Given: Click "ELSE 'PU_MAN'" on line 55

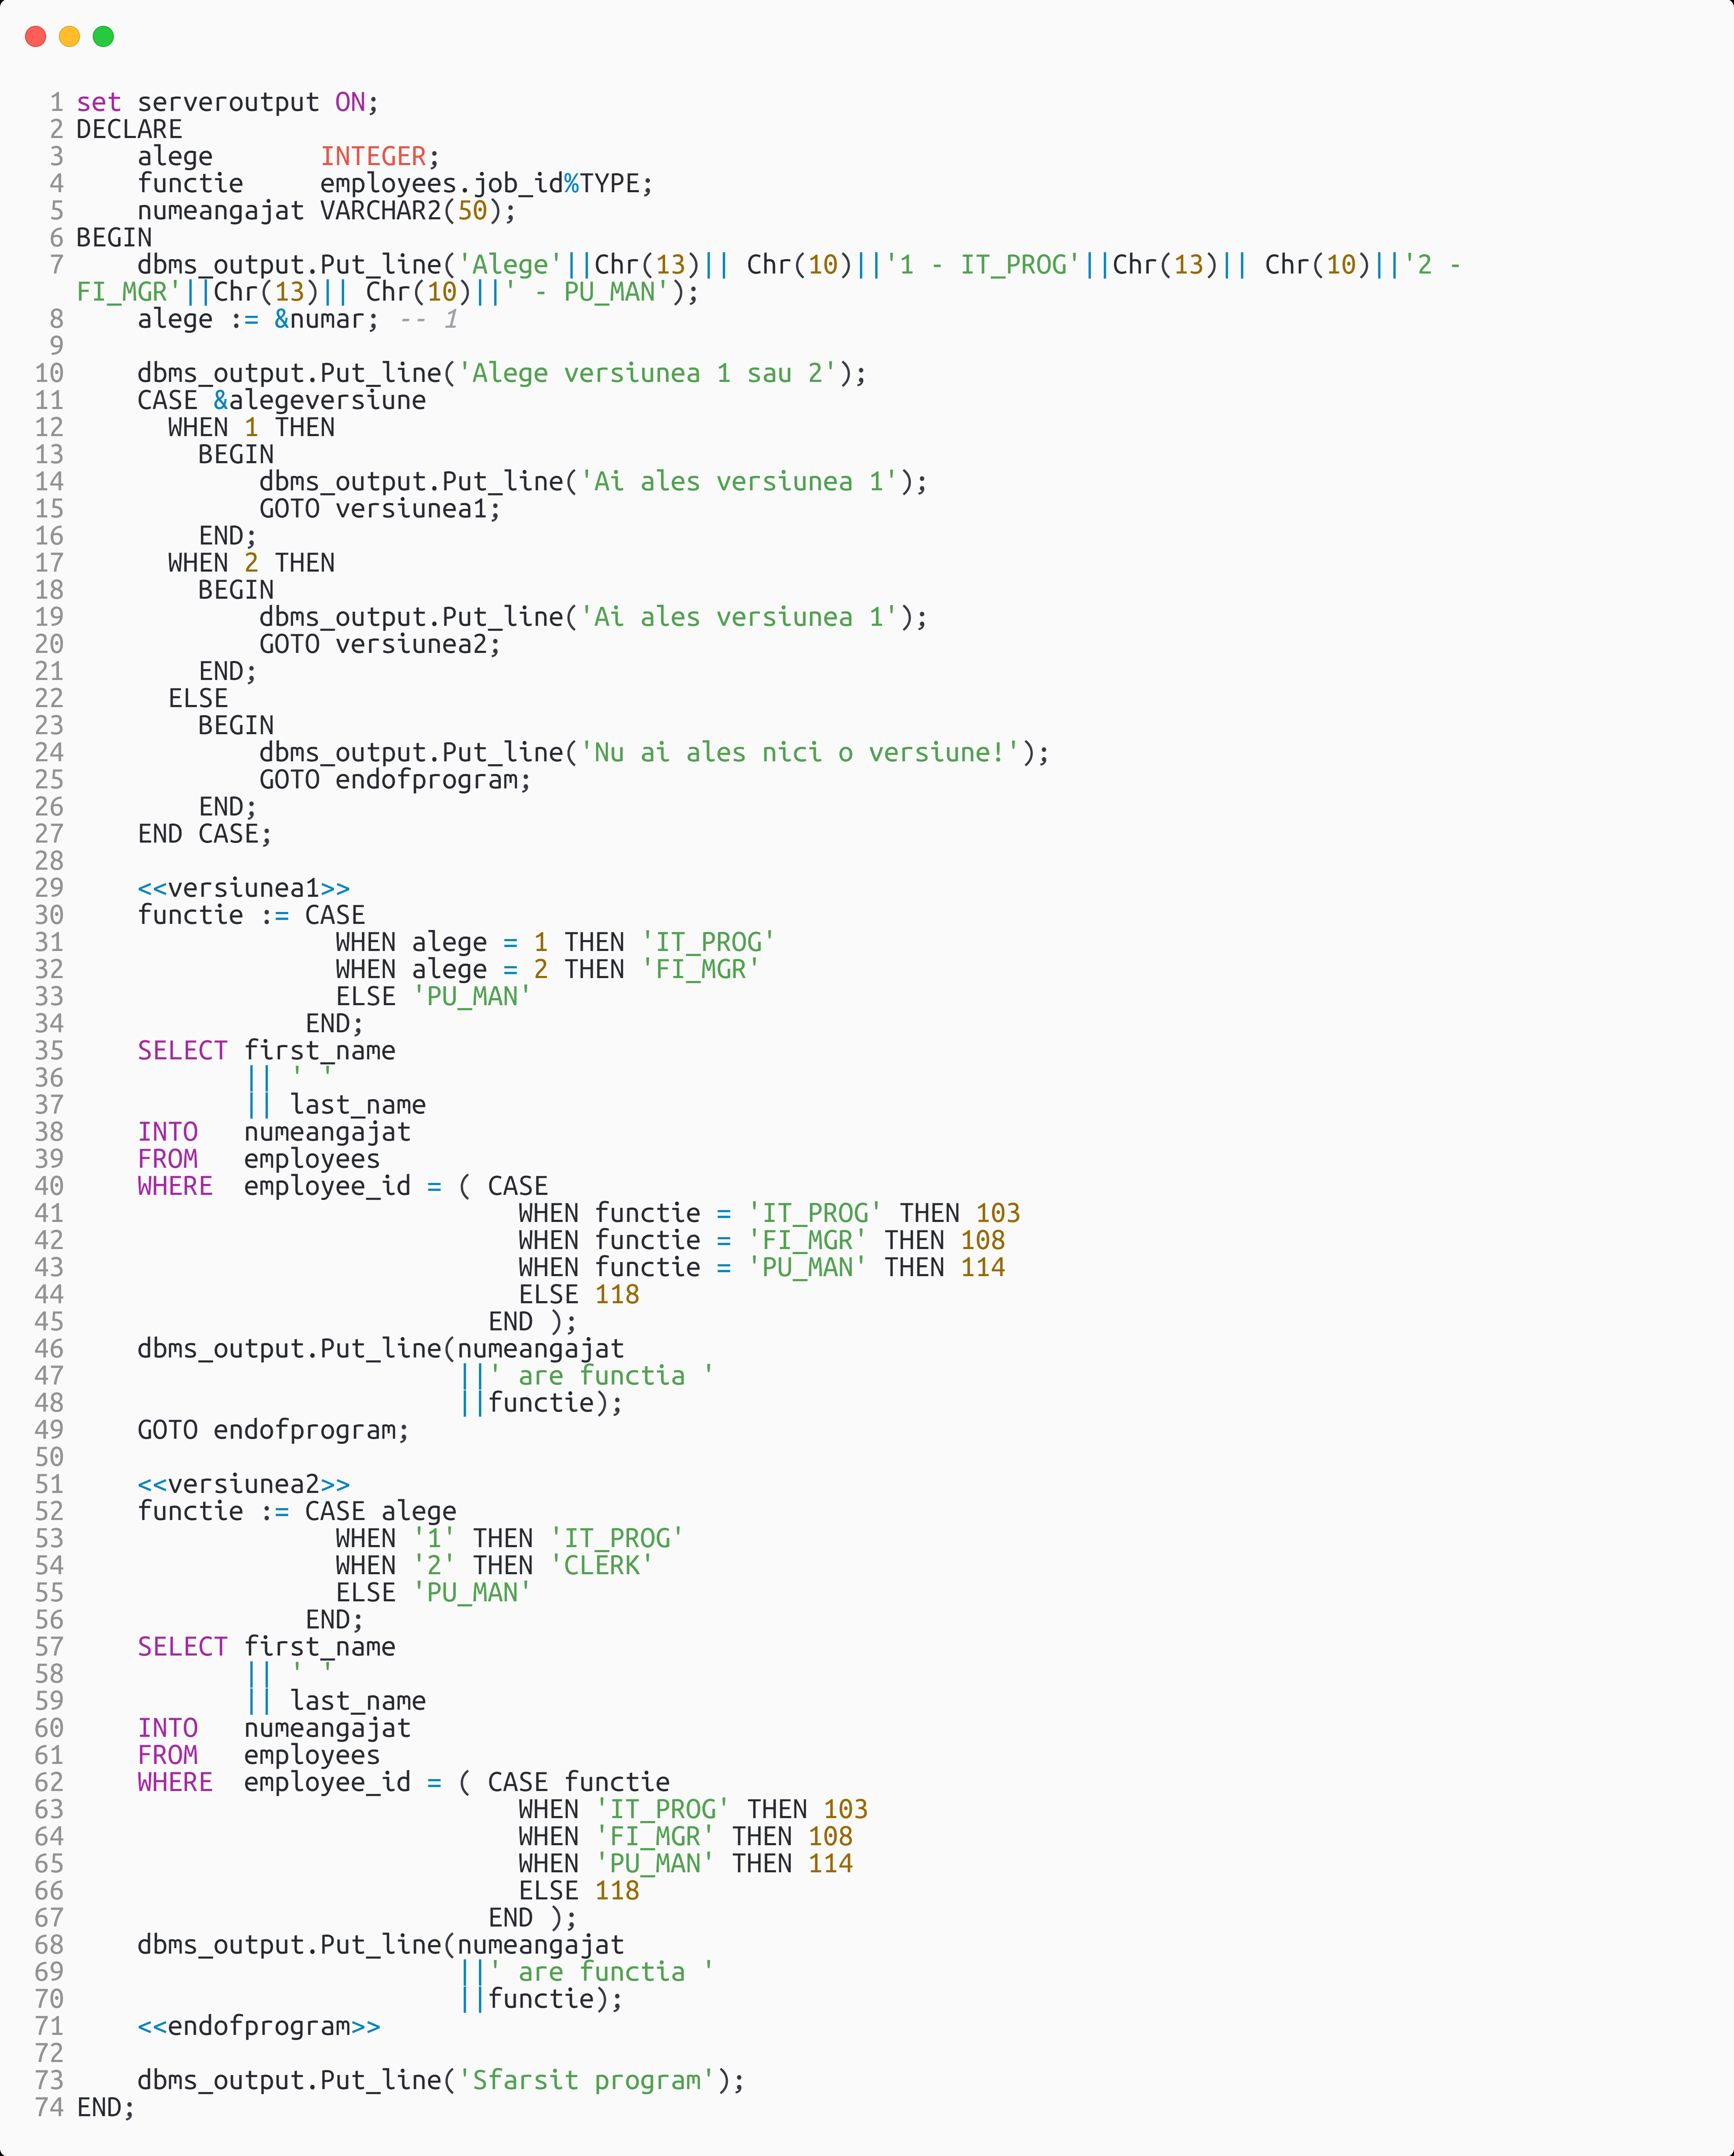Looking at the screenshot, I should [x=433, y=1592].
